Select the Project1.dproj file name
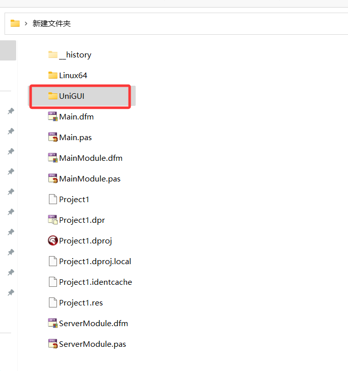The image size is (348, 371). click(x=86, y=241)
